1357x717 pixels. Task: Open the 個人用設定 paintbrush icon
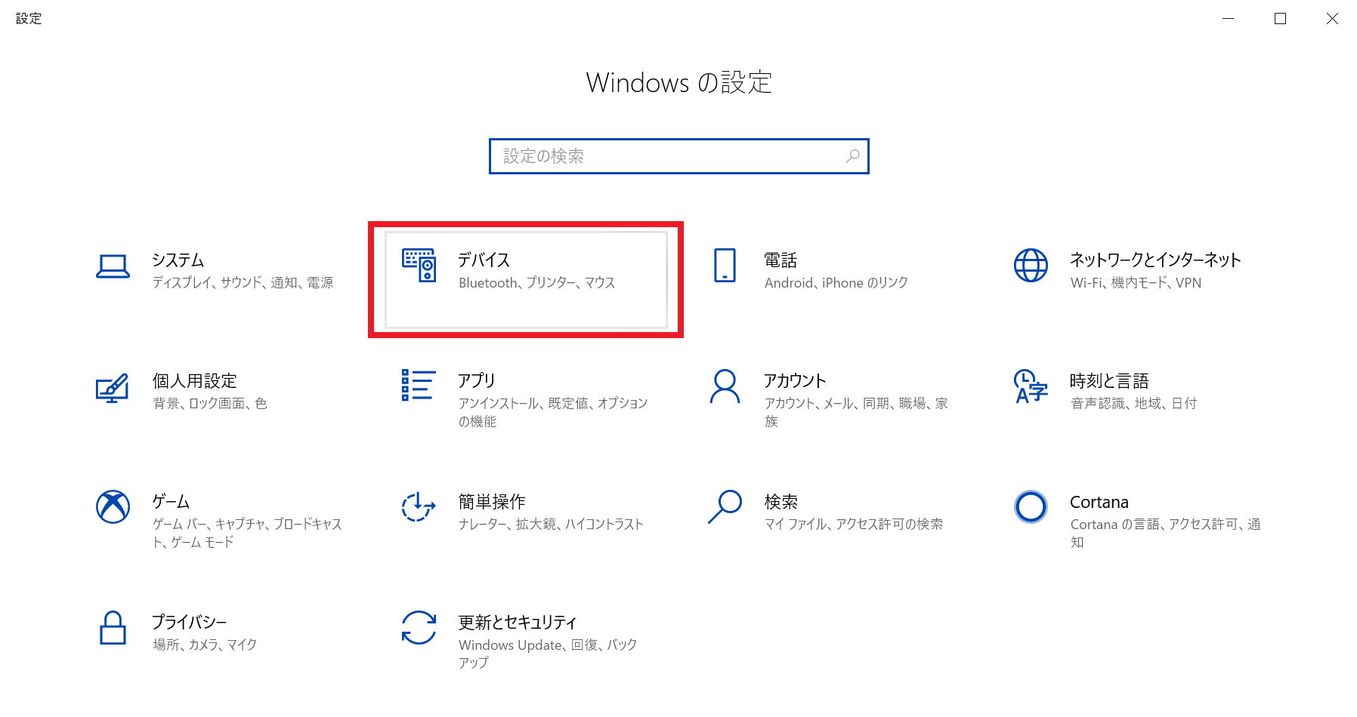(113, 387)
